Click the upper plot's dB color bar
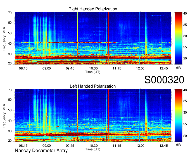This screenshot has width=190, height=154. pos(178,38)
